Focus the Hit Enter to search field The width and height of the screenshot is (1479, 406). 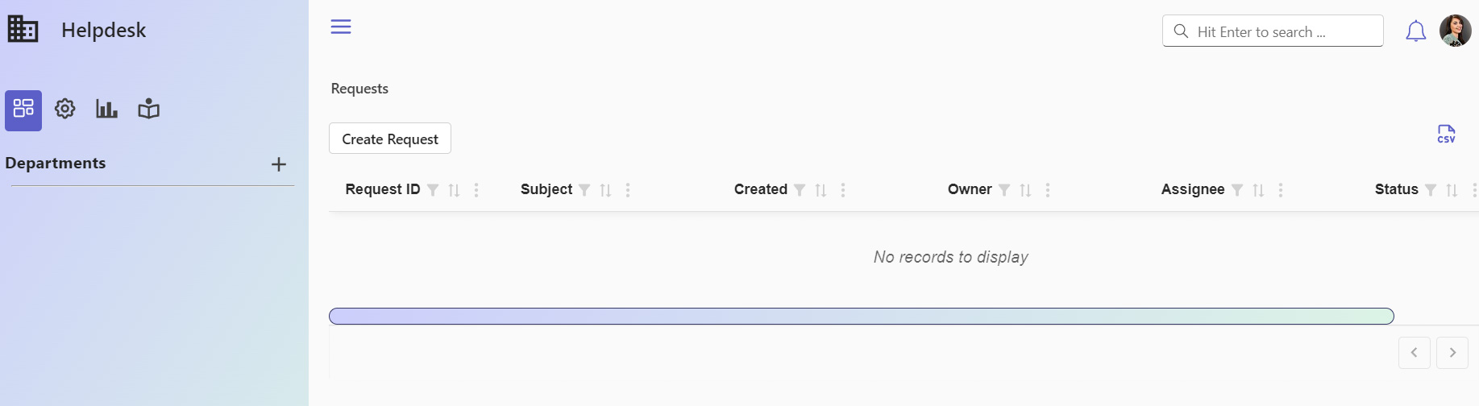coord(1273,31)
